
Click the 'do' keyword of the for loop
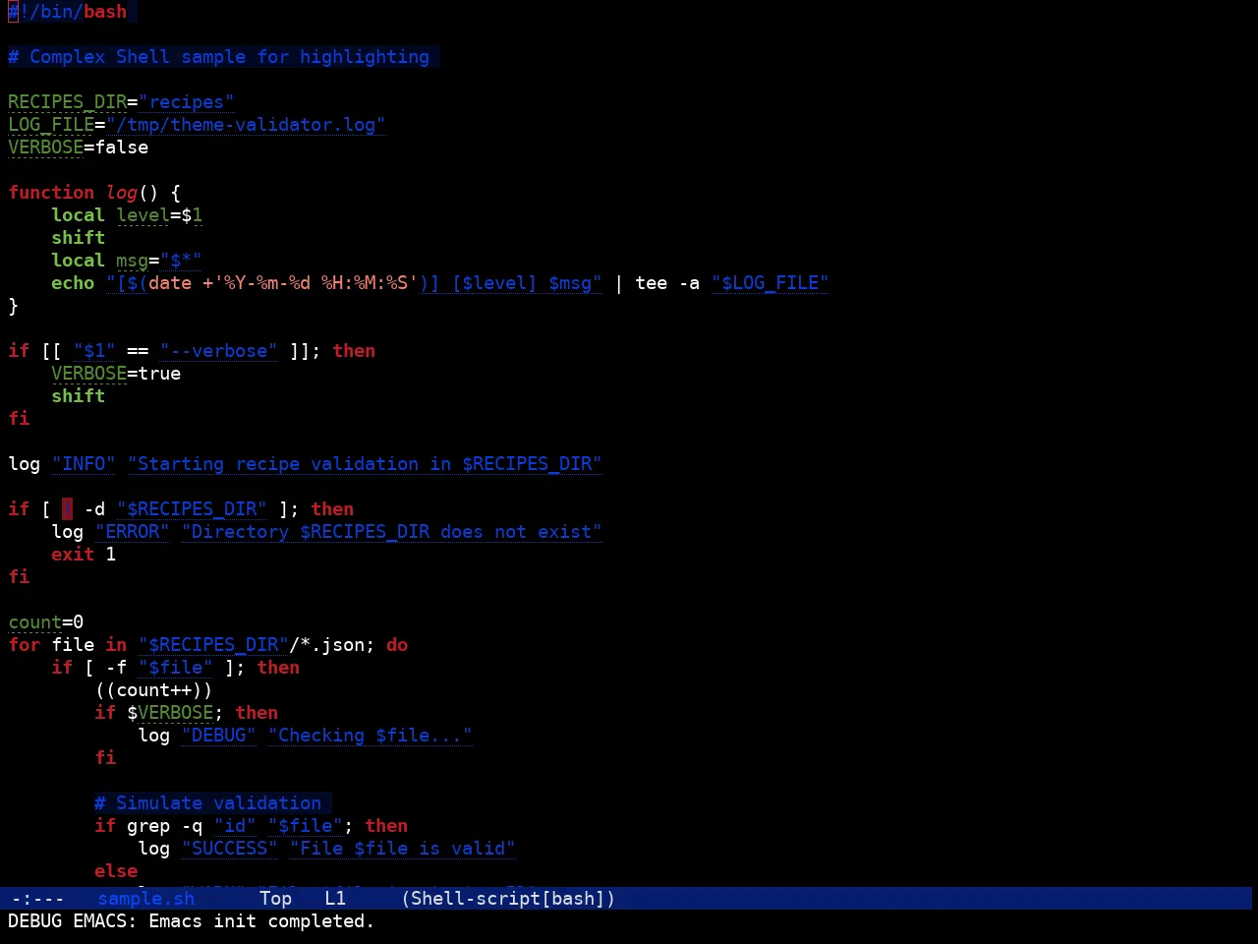pos(397,645)
